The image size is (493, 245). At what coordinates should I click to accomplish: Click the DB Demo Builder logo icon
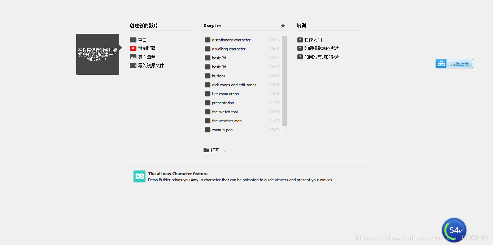point(139,176)
